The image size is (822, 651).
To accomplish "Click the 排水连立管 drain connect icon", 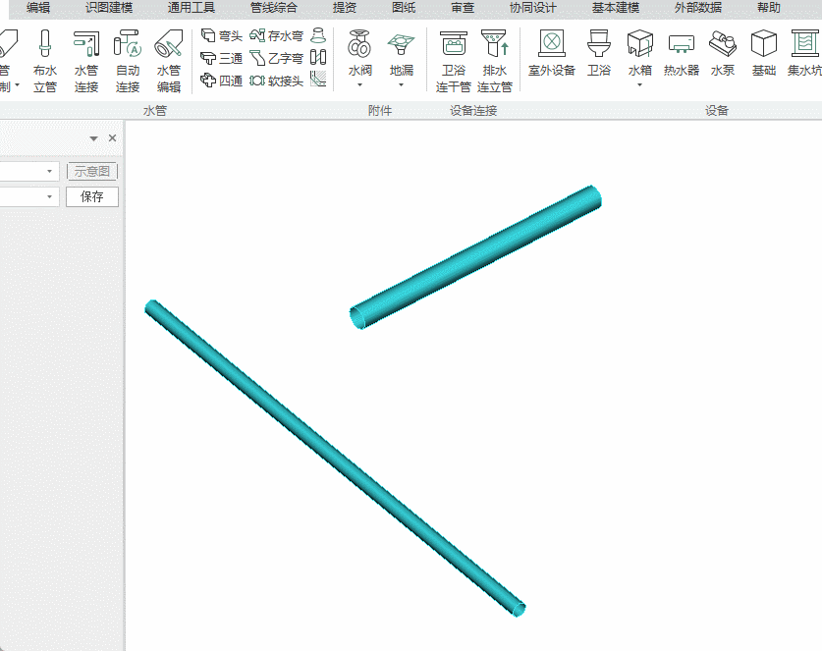I will (x=495, y=60).
